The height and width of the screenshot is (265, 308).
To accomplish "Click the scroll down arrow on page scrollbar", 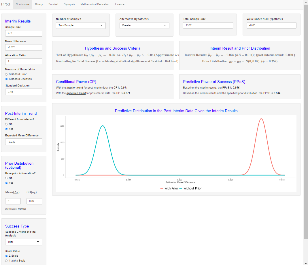I will point(306,263).
